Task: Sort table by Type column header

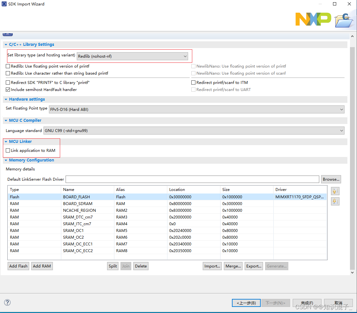Action: (34, 189)
